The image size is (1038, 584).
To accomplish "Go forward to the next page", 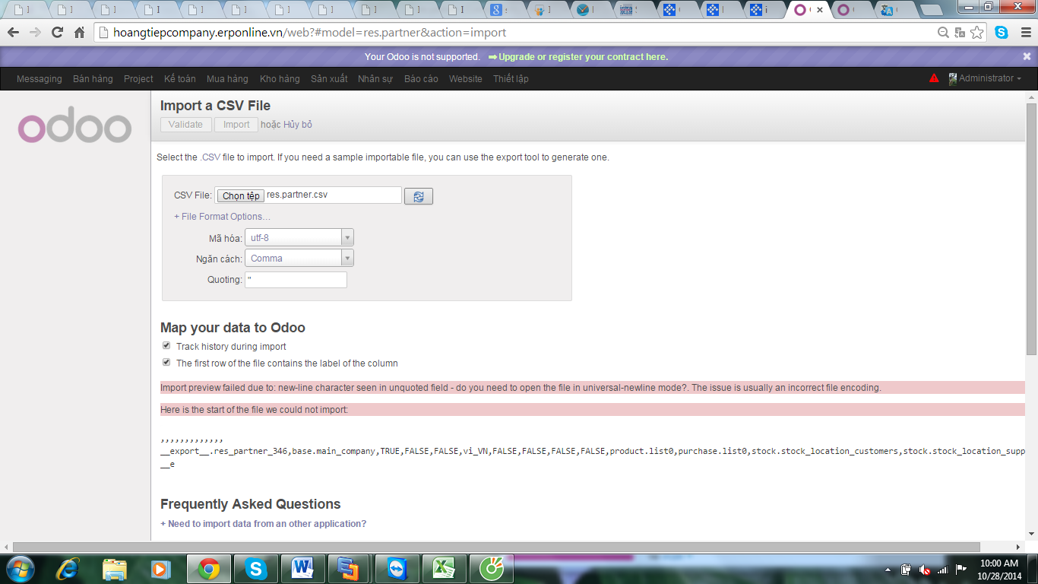I will (35, 33).
